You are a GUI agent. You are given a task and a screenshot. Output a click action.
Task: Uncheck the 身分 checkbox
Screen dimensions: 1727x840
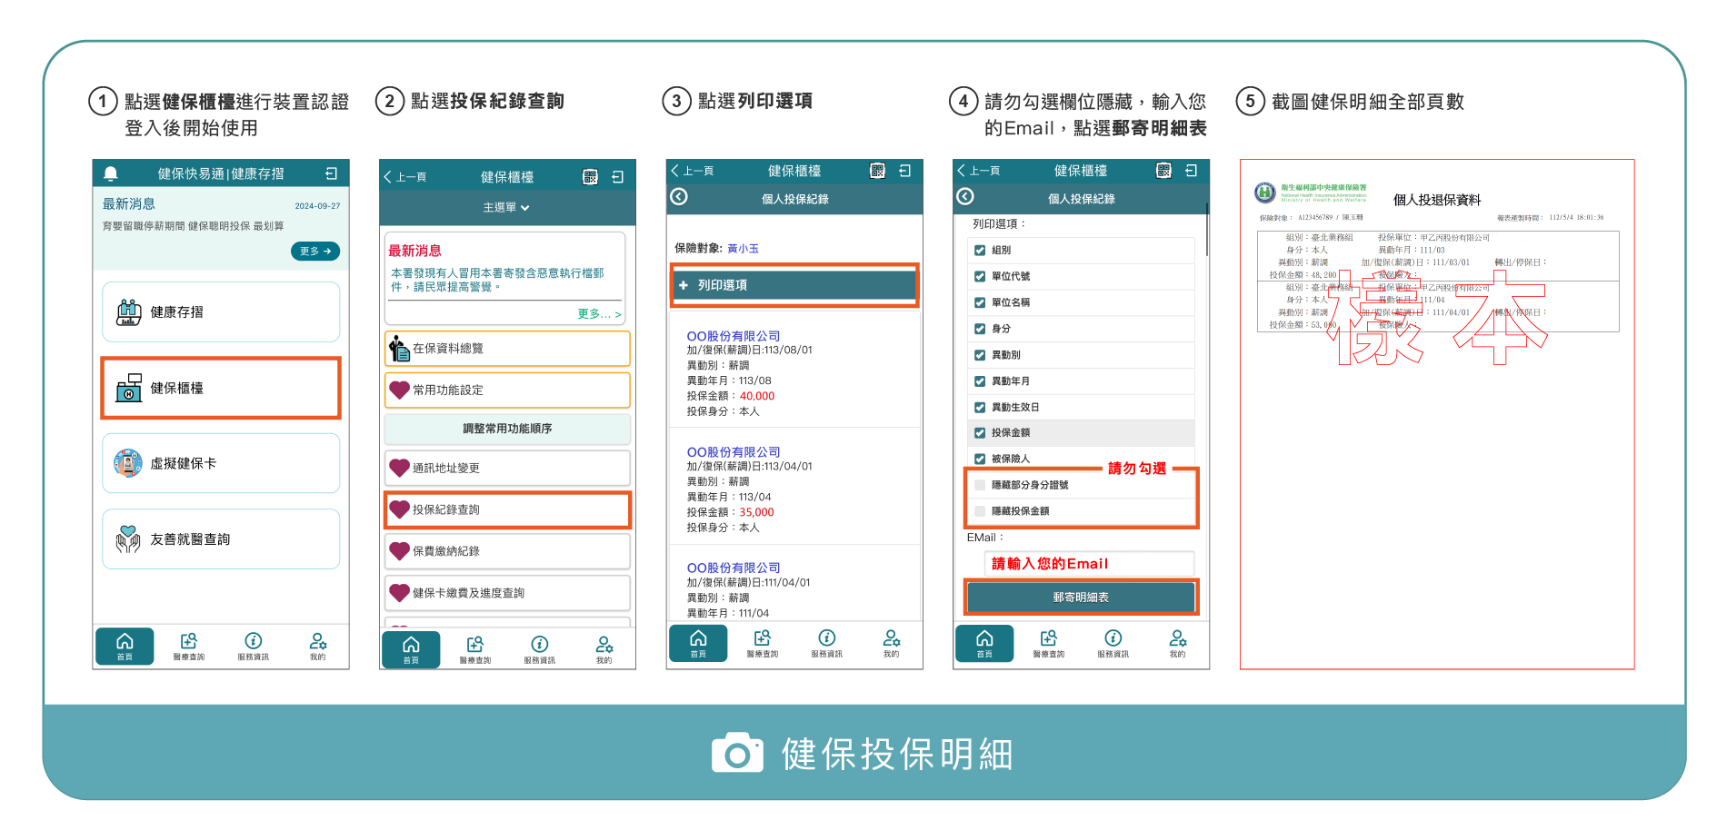click(980, 329)
